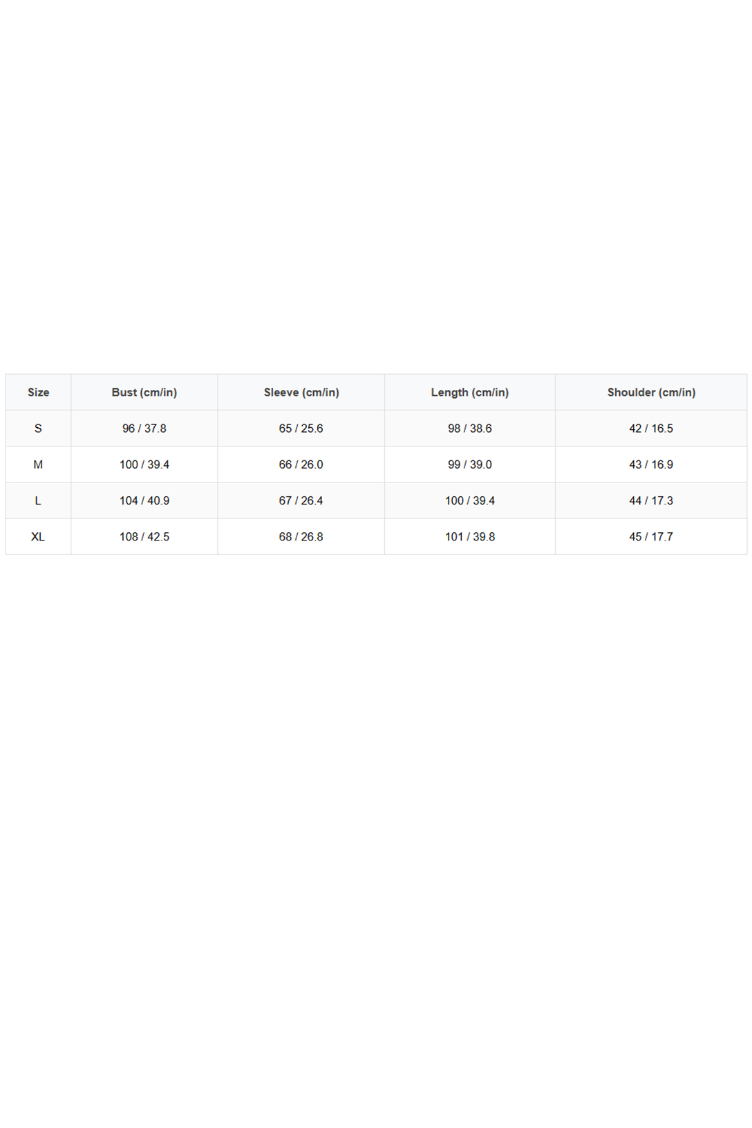Select the Shoulder (cm/in) header
Screen dimensions: 752x1128
tap(651, 392)
